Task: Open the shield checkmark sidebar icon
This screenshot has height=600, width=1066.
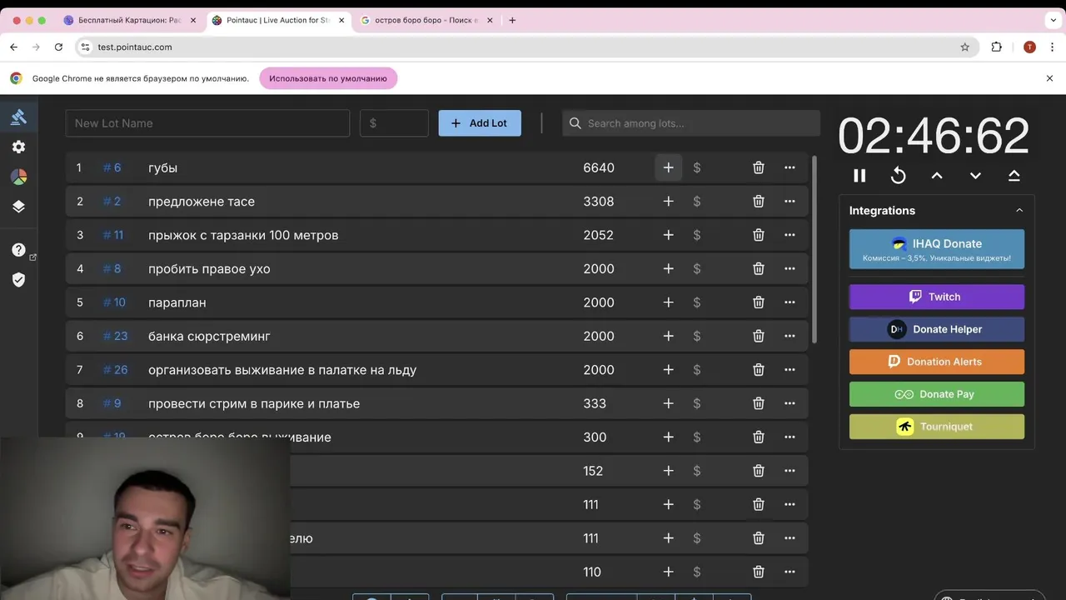Action: point(18,280)
